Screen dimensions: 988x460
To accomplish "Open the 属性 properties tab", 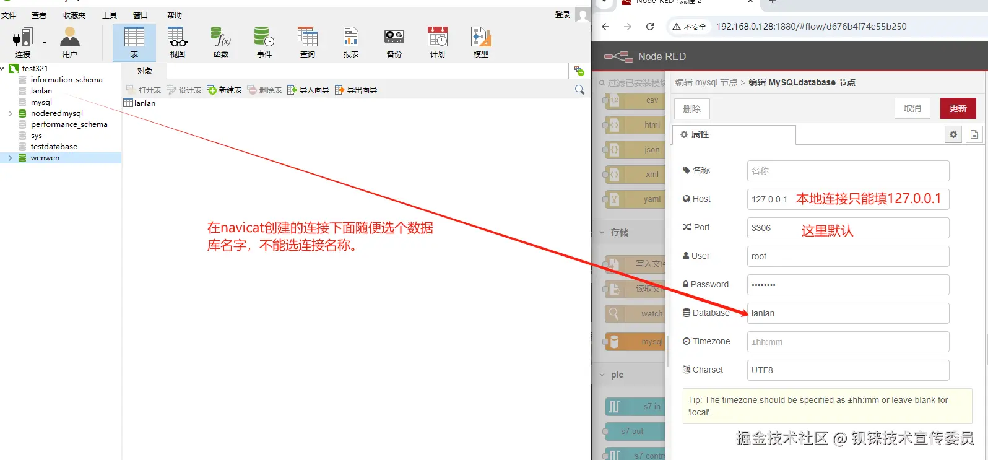I will coord(734,134).
